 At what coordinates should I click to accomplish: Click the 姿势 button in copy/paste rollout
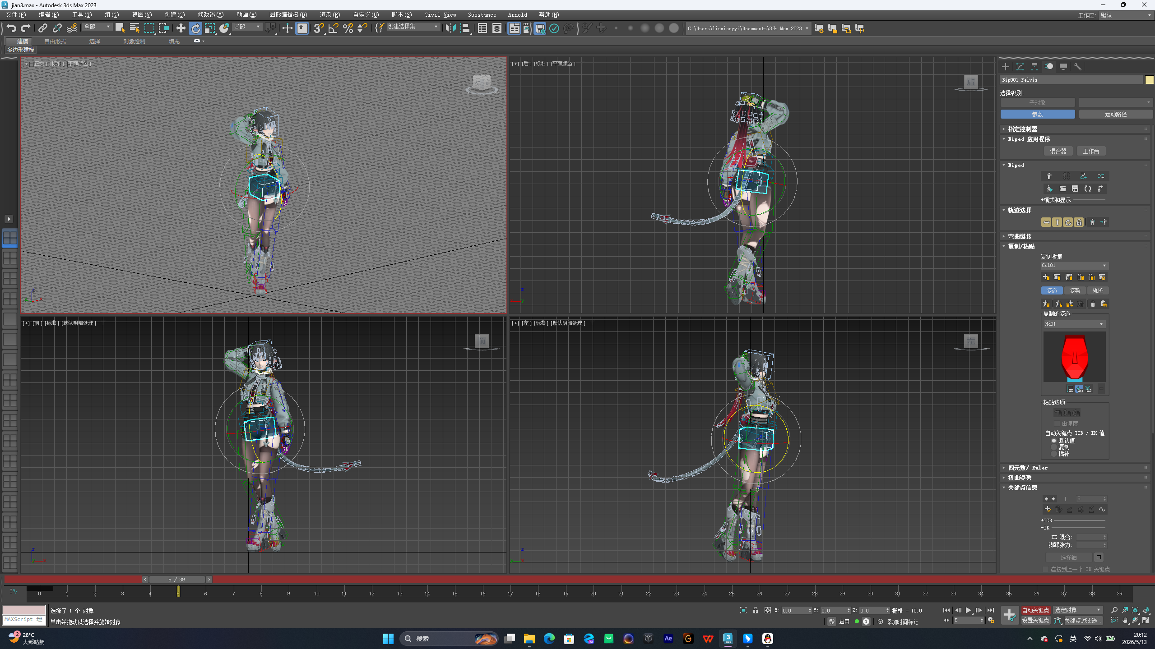point(1075,291)
